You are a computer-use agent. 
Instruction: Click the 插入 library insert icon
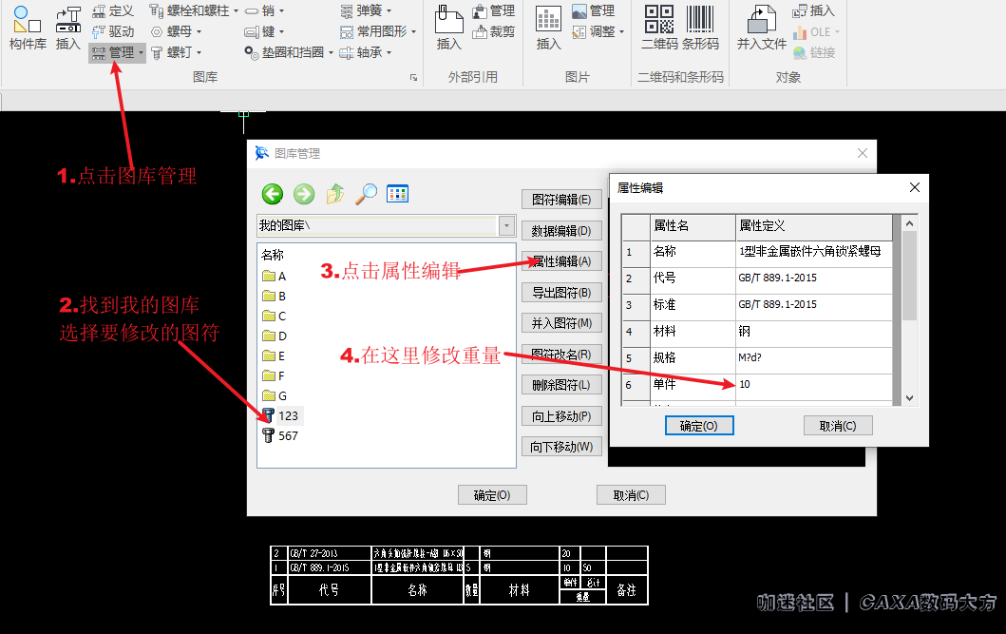pos(68,28)
